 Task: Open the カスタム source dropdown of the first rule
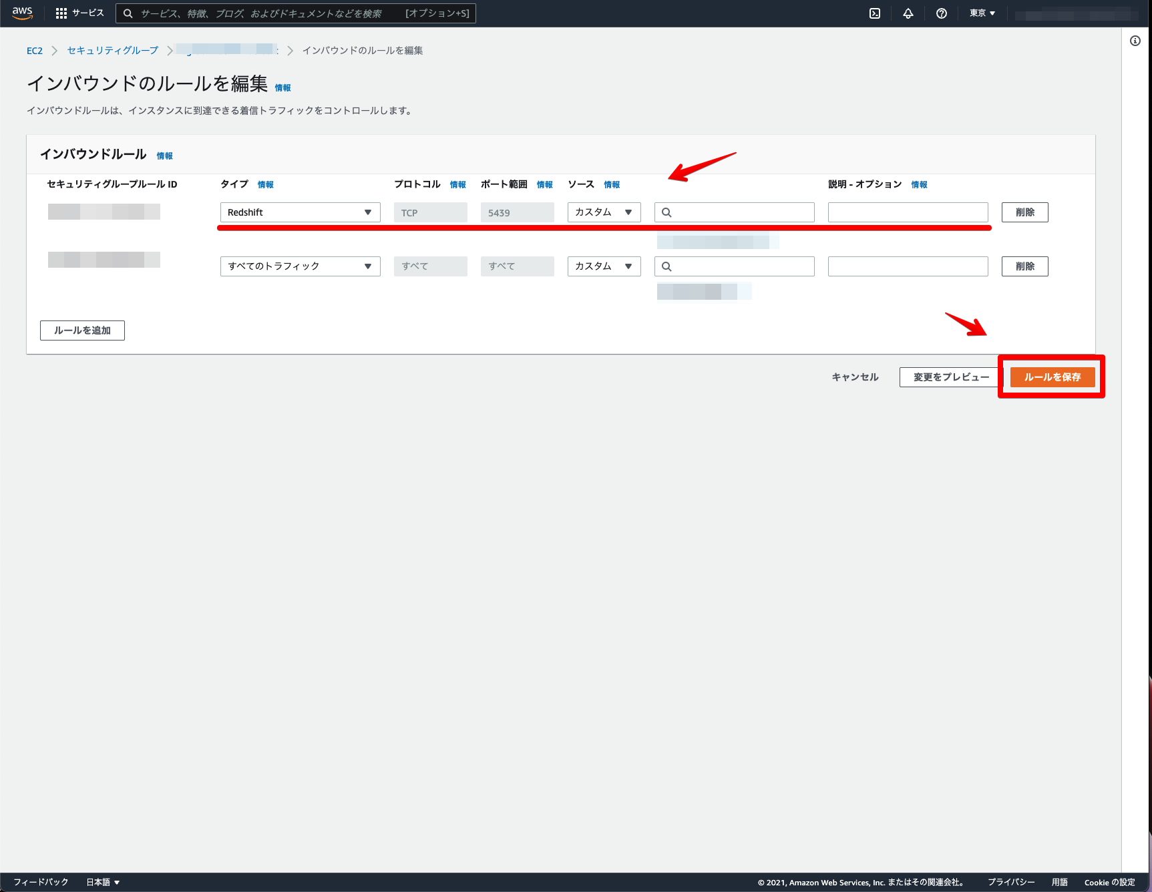(603, 212)
